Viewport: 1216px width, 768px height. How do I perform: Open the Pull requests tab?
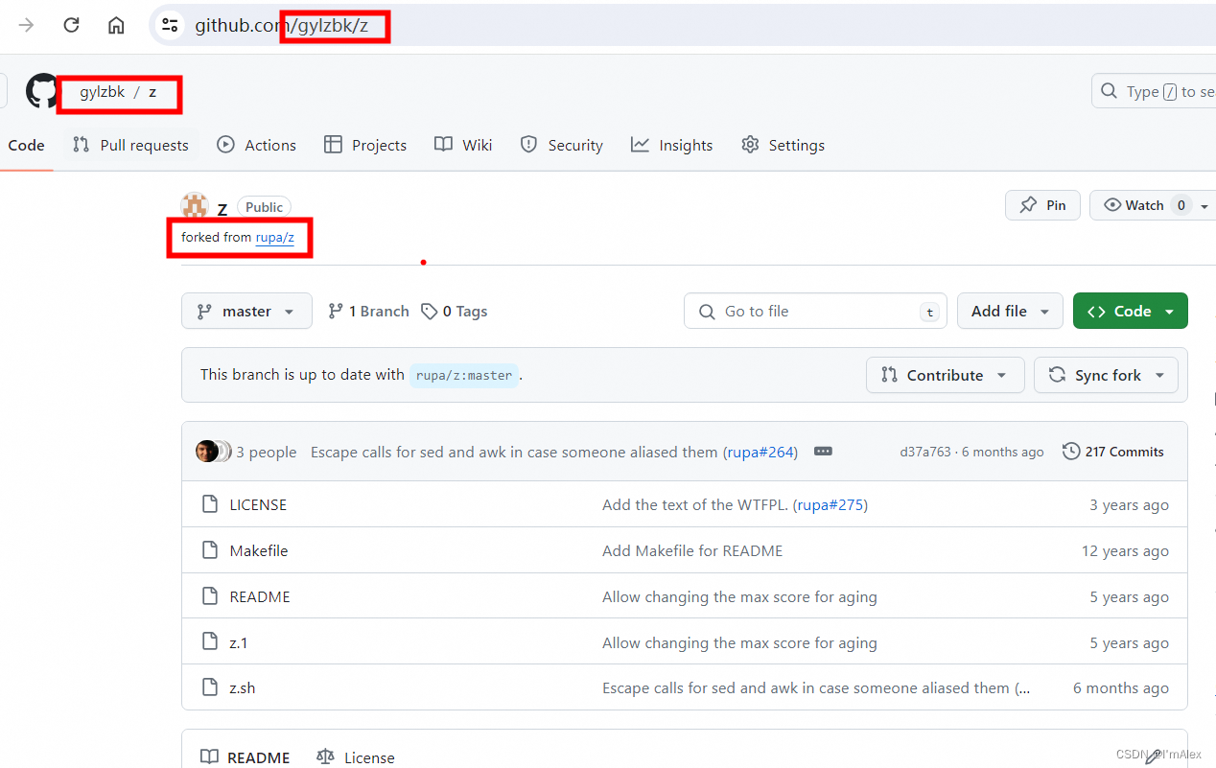click(x=131, y=145)
